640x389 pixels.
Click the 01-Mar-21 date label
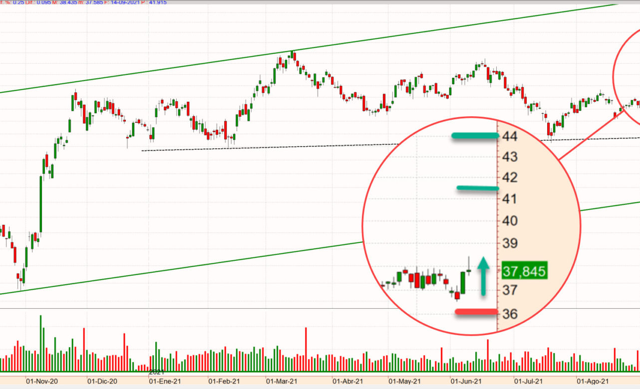[x=282, y=381]
